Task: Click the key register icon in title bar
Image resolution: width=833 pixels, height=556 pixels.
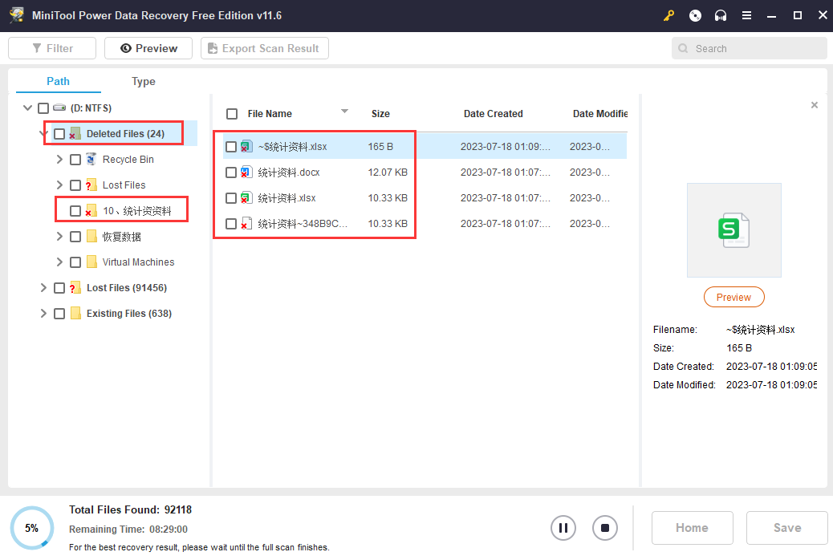Action: coord(668,15)
